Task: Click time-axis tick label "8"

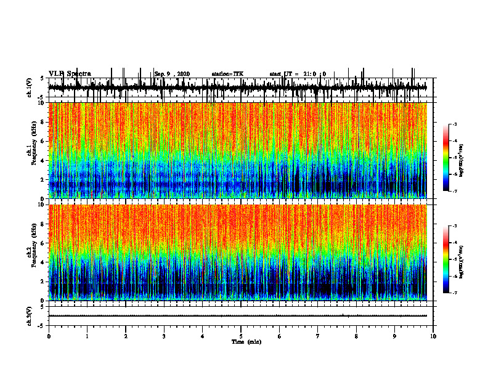Action: pyautogui.click(x=356, y=336)
